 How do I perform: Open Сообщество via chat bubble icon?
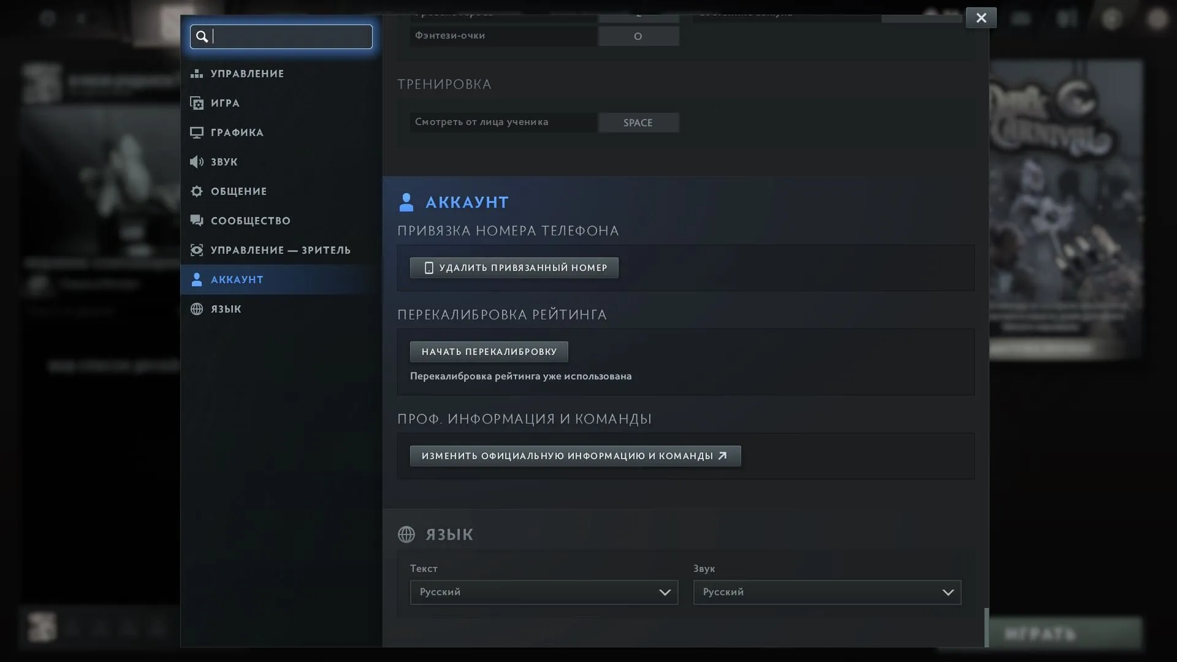click(x=197, y=221)
